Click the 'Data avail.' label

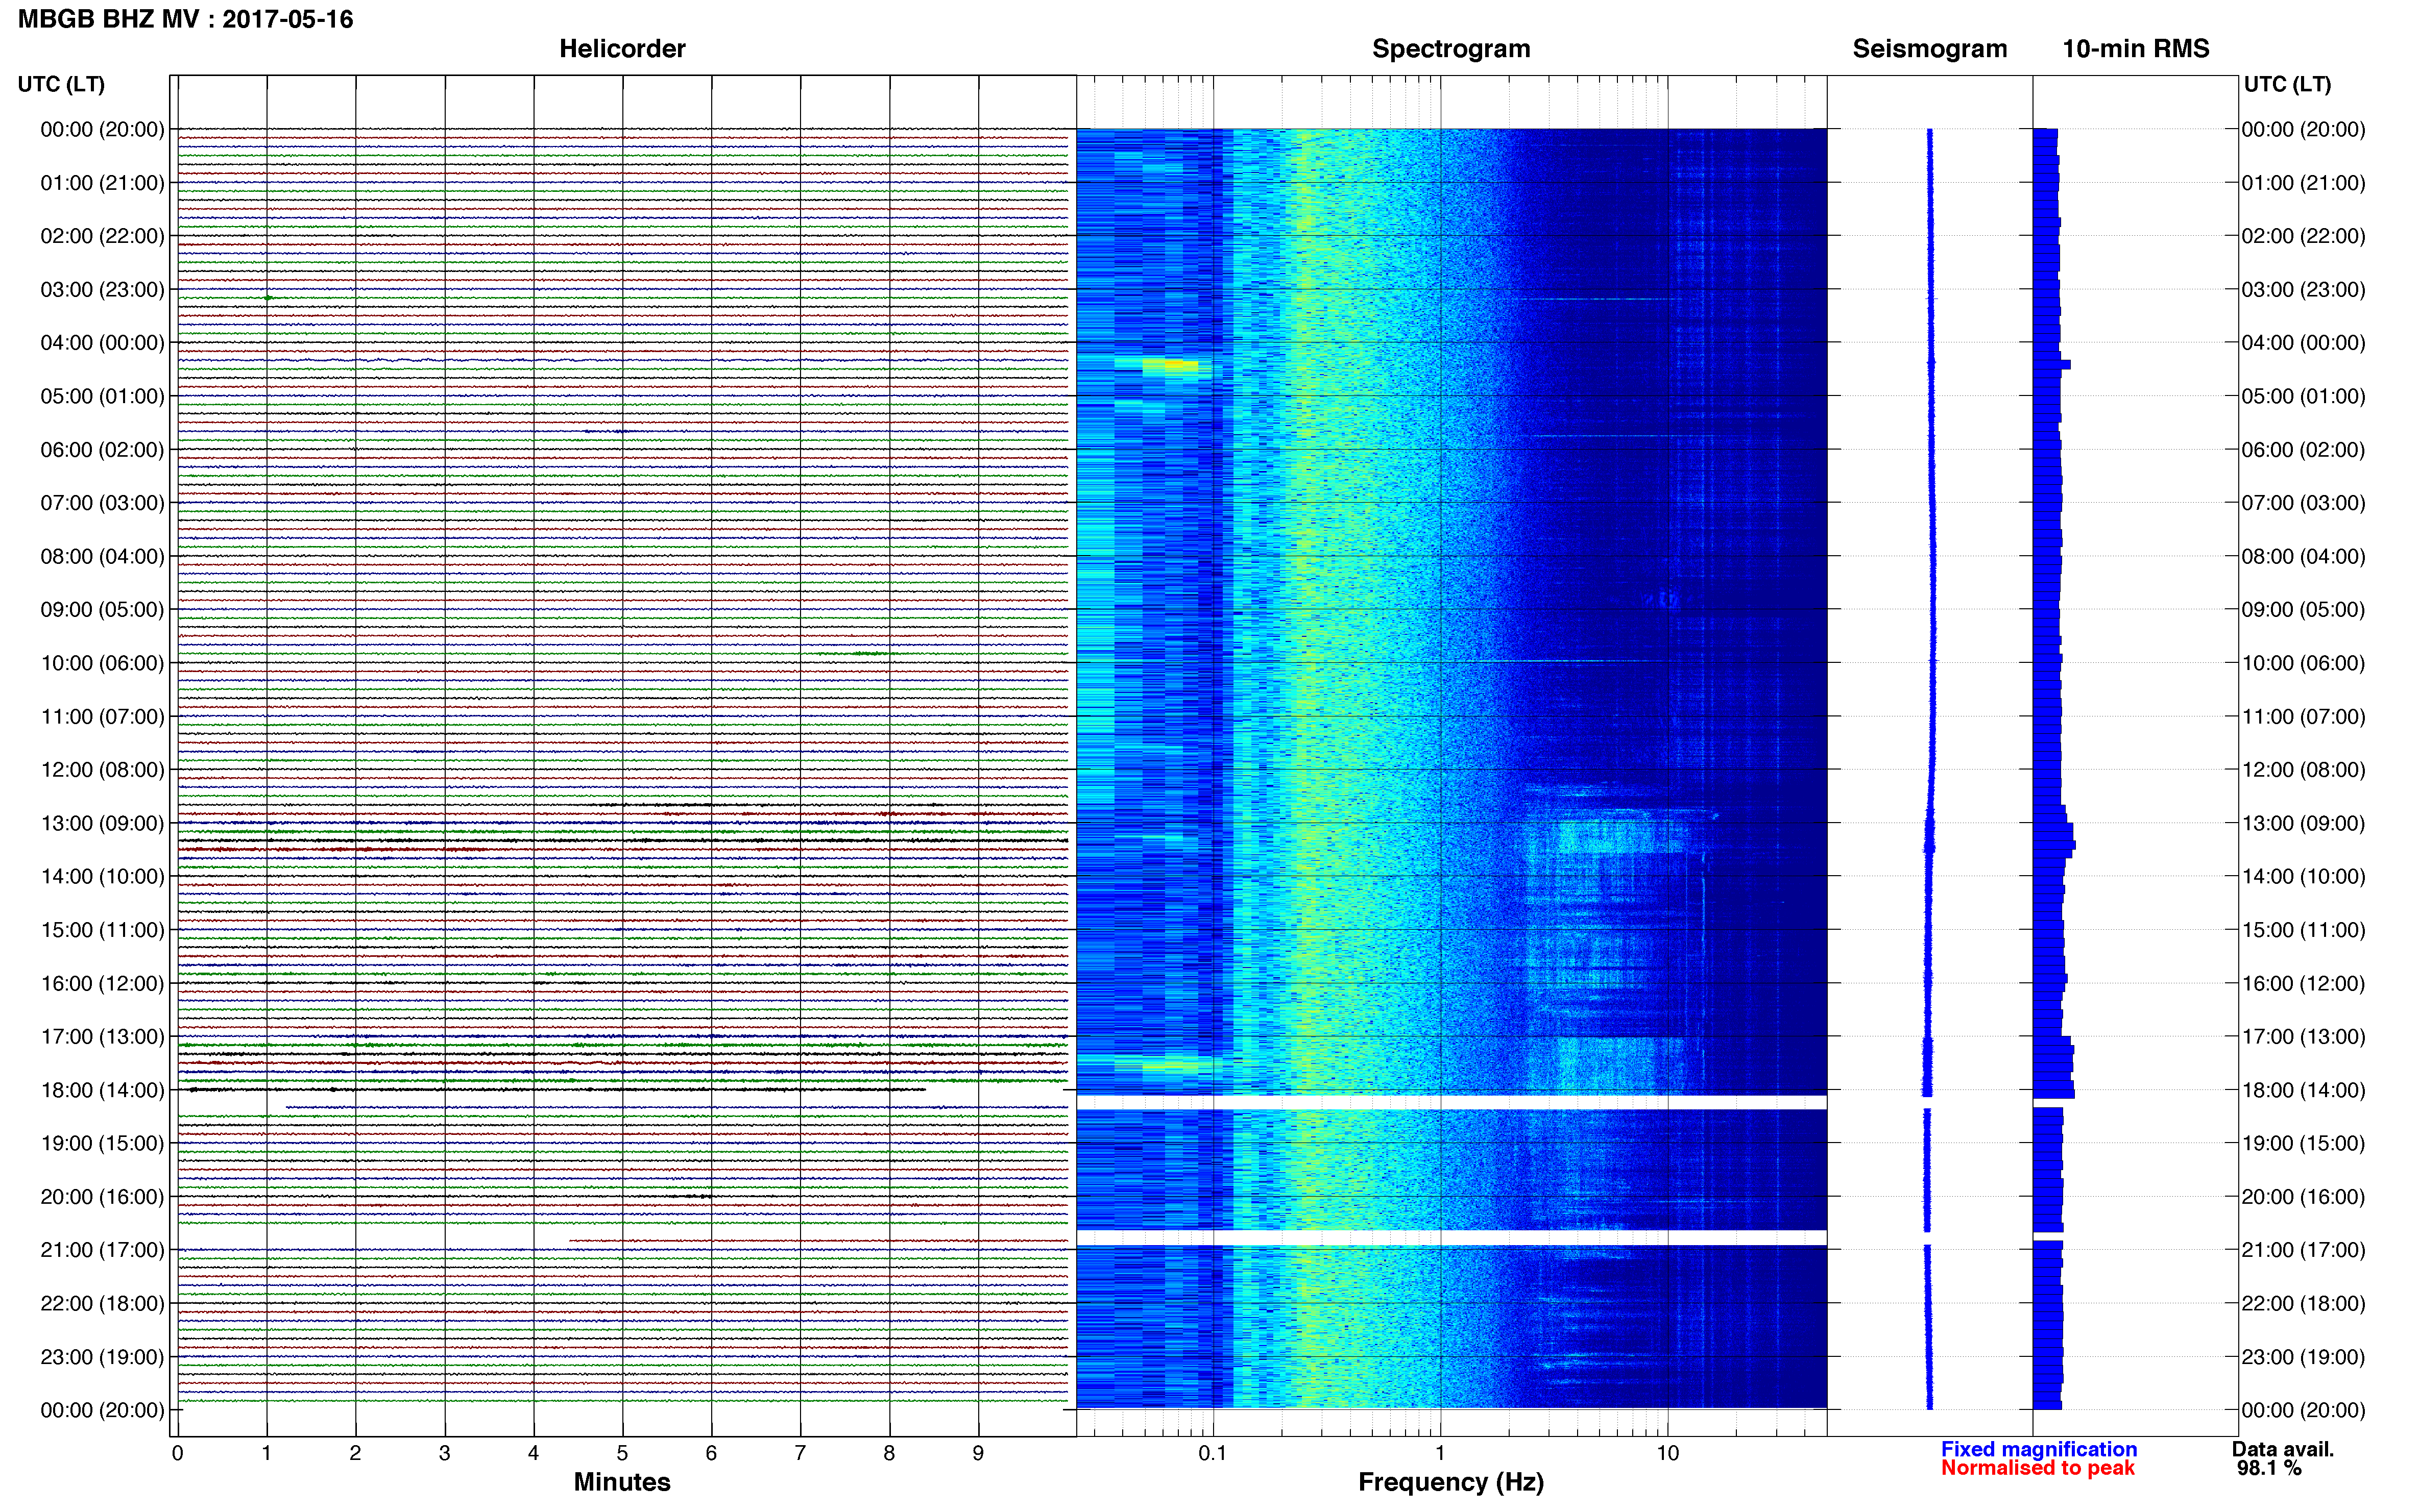click(x=2282, y=1449)
